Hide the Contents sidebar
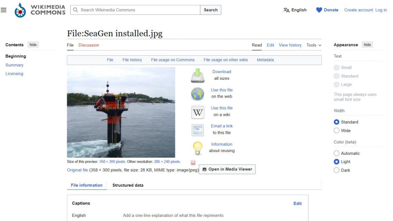Image resolution: width=393 pixels, height=221 pixels. point(33,44)
